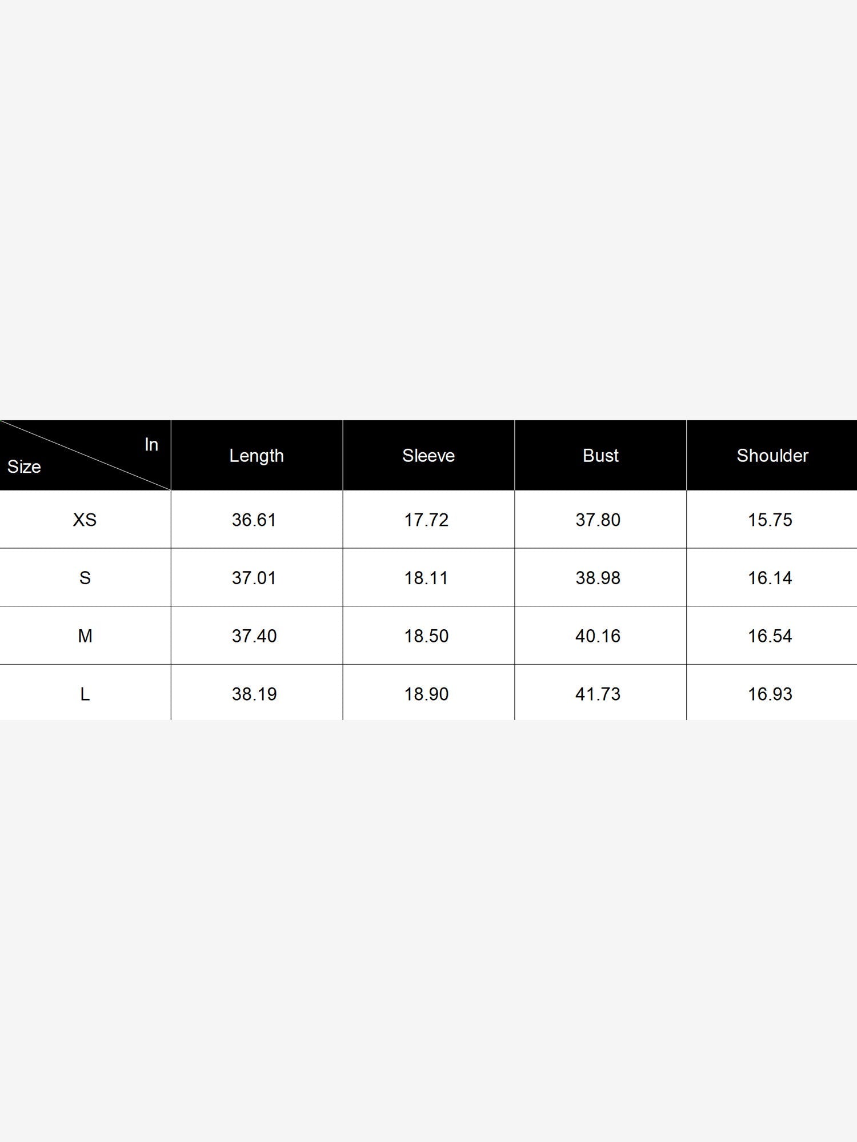The image size is (857, 1142).
Task: Select the S size row label
Action: click(85, 578)
